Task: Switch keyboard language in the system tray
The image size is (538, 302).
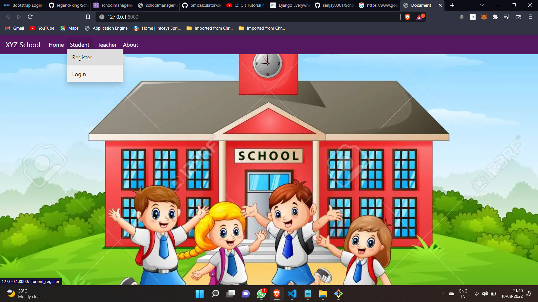Action: pyautogui.click(x=463, y=294)
